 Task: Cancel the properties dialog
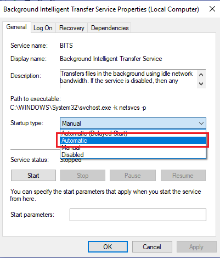pyautogui.click(x=152, y=246)
